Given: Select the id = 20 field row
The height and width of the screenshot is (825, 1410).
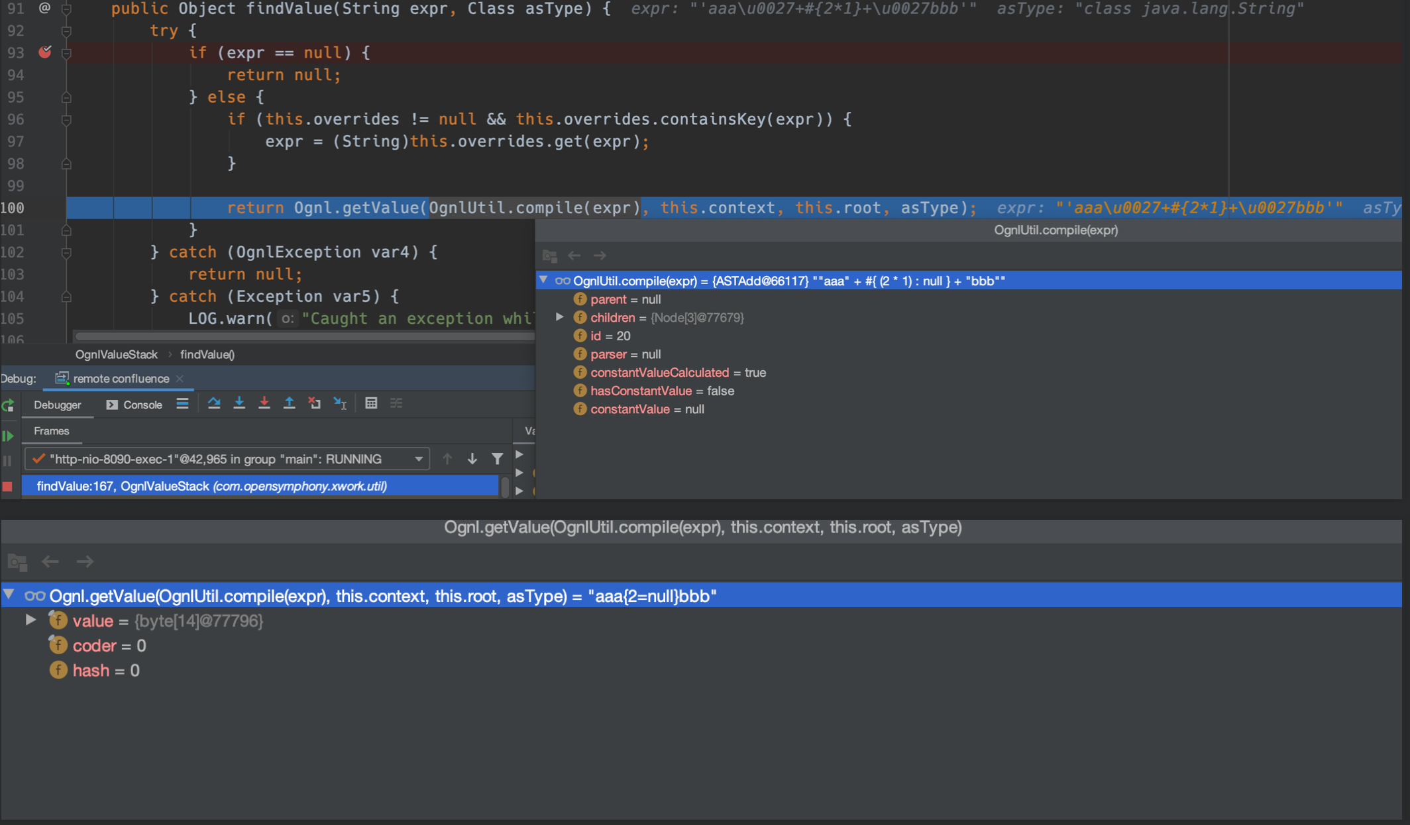Looking at the screenshot, I should click(x=969, y=336).
